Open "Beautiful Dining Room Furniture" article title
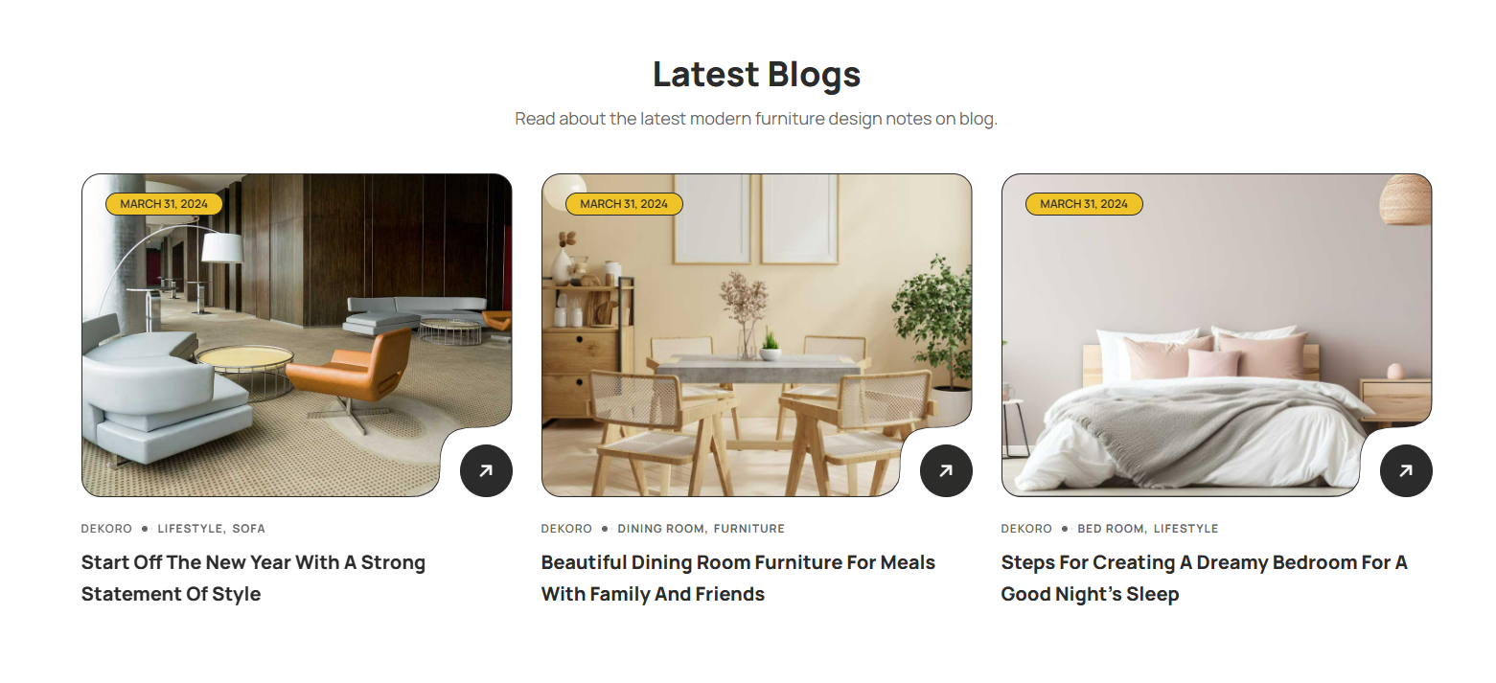 [738, 578]
